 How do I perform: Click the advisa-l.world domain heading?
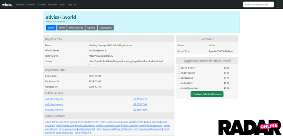(x=61, y=17)
